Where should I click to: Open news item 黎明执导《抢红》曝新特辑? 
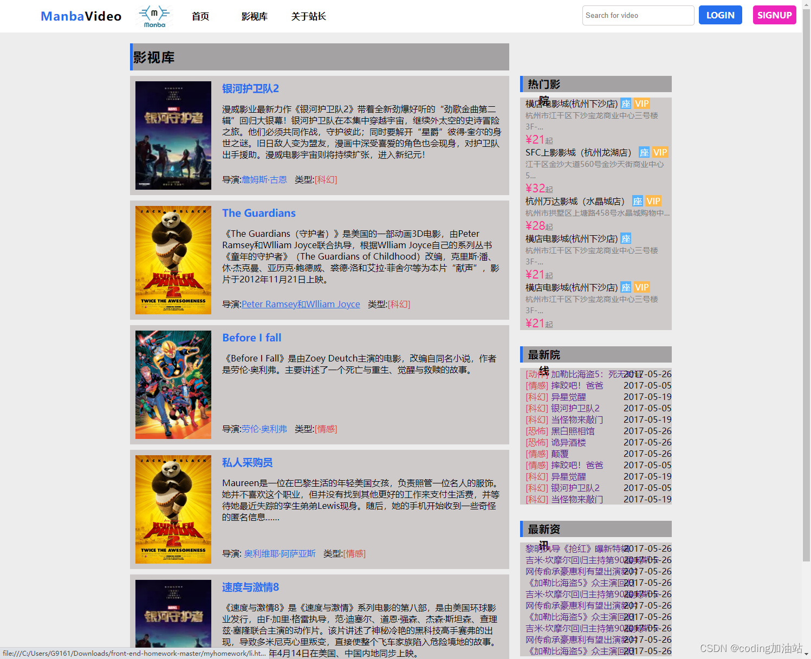click(x=578, y=548)
